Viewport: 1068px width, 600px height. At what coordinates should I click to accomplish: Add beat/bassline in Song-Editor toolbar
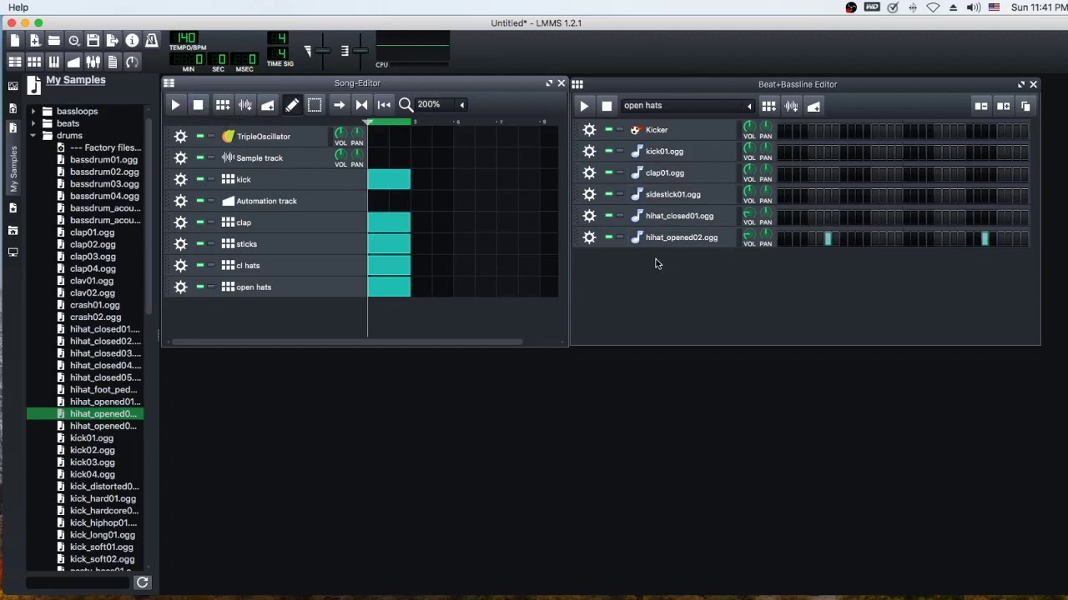222,105
